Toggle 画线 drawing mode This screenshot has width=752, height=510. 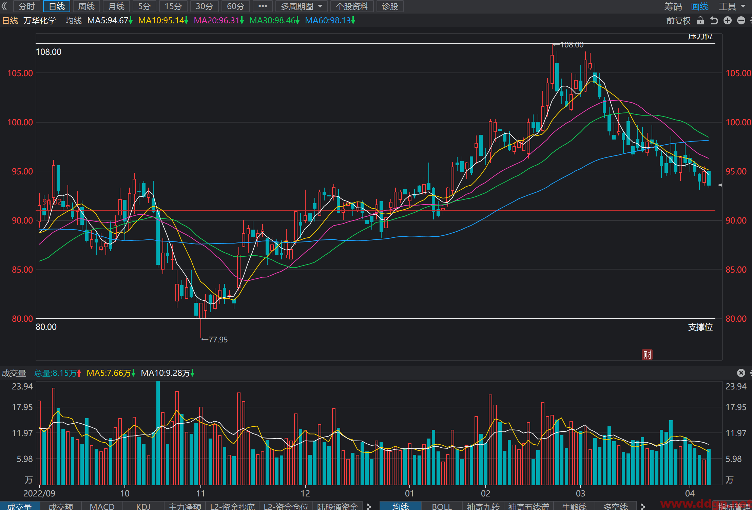[x=700, y=6]
